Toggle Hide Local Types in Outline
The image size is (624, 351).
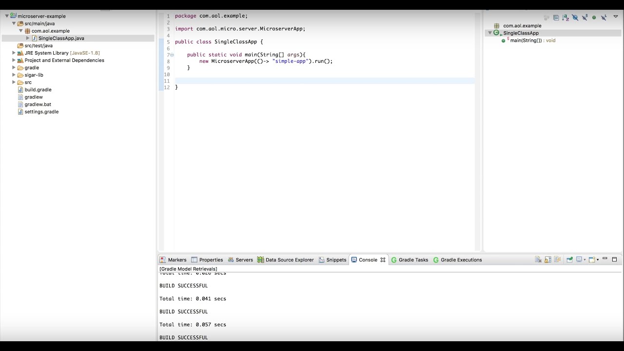(x=604, y=18)
